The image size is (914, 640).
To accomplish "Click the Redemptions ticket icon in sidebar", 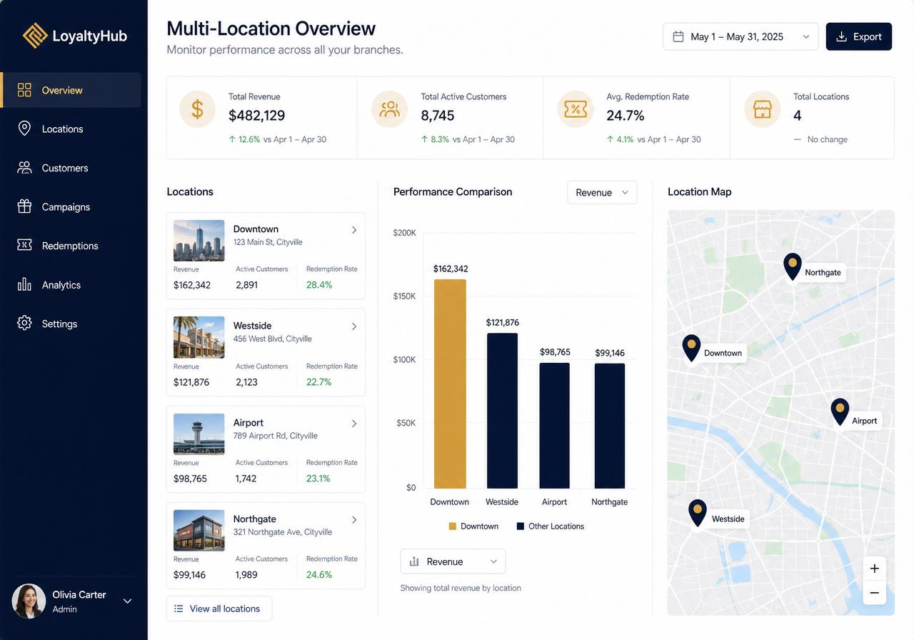I will tap(24, 245).
